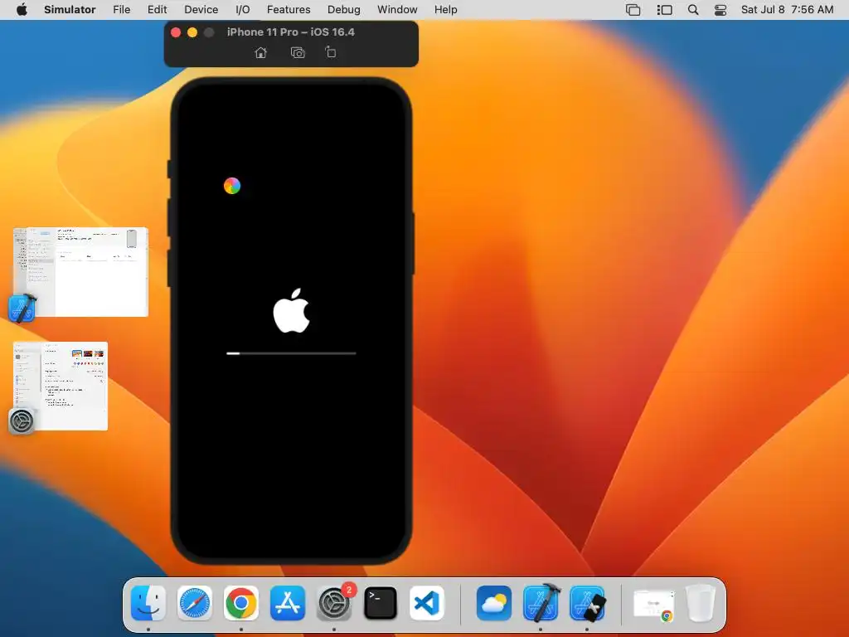Open the Edit menu
Screen dimensions: 849x637
click(157, 10)
